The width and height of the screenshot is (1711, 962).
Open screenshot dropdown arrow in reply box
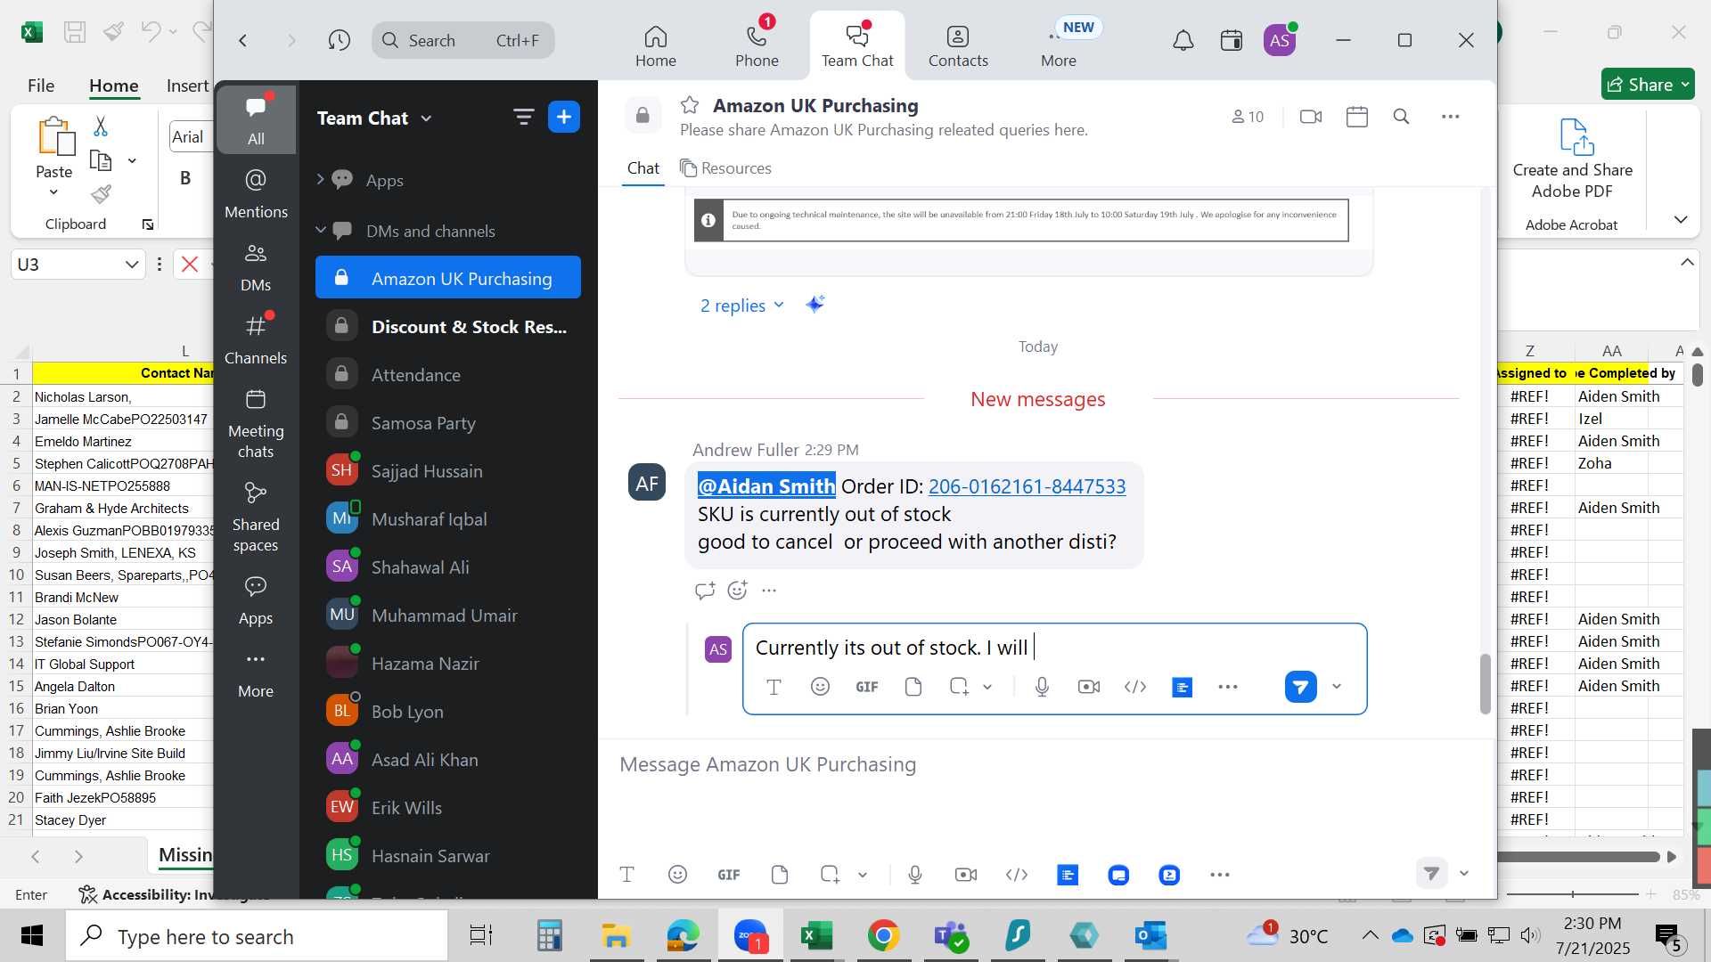pos(987,687)
